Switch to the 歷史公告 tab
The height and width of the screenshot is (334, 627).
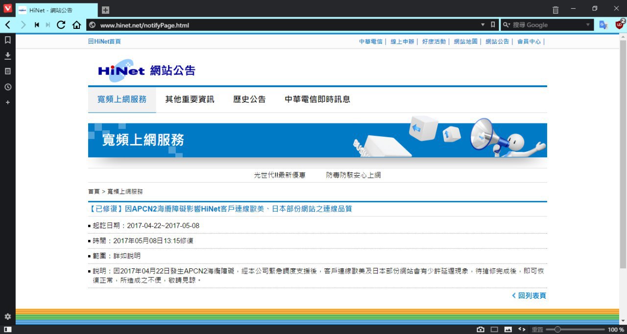pyautogui.click(x=249, y=99)
